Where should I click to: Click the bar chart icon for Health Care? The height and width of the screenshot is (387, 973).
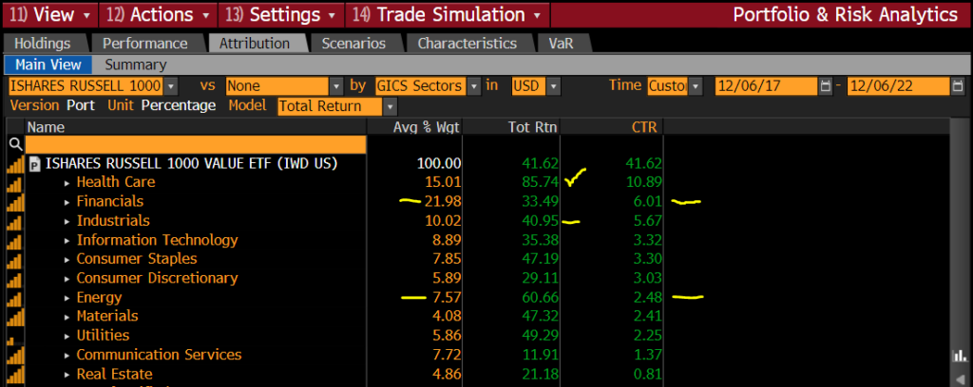tap(14, 182)
